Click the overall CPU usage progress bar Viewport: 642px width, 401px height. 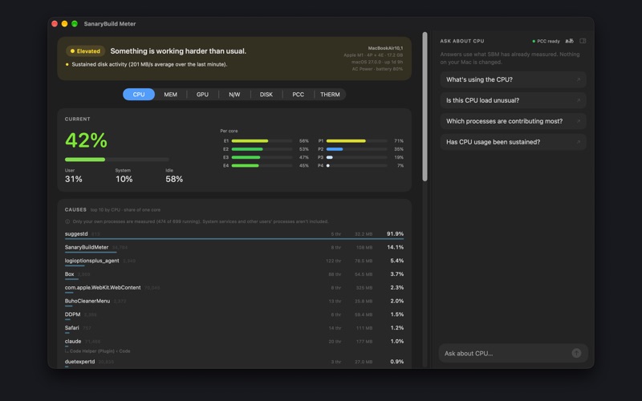[116, 160]
